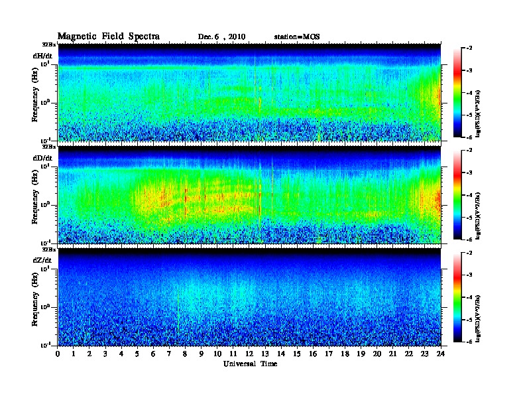Click hour tick label 21 on time axis
This screenshot has width=525, height=406.
(x=392, y=354)
